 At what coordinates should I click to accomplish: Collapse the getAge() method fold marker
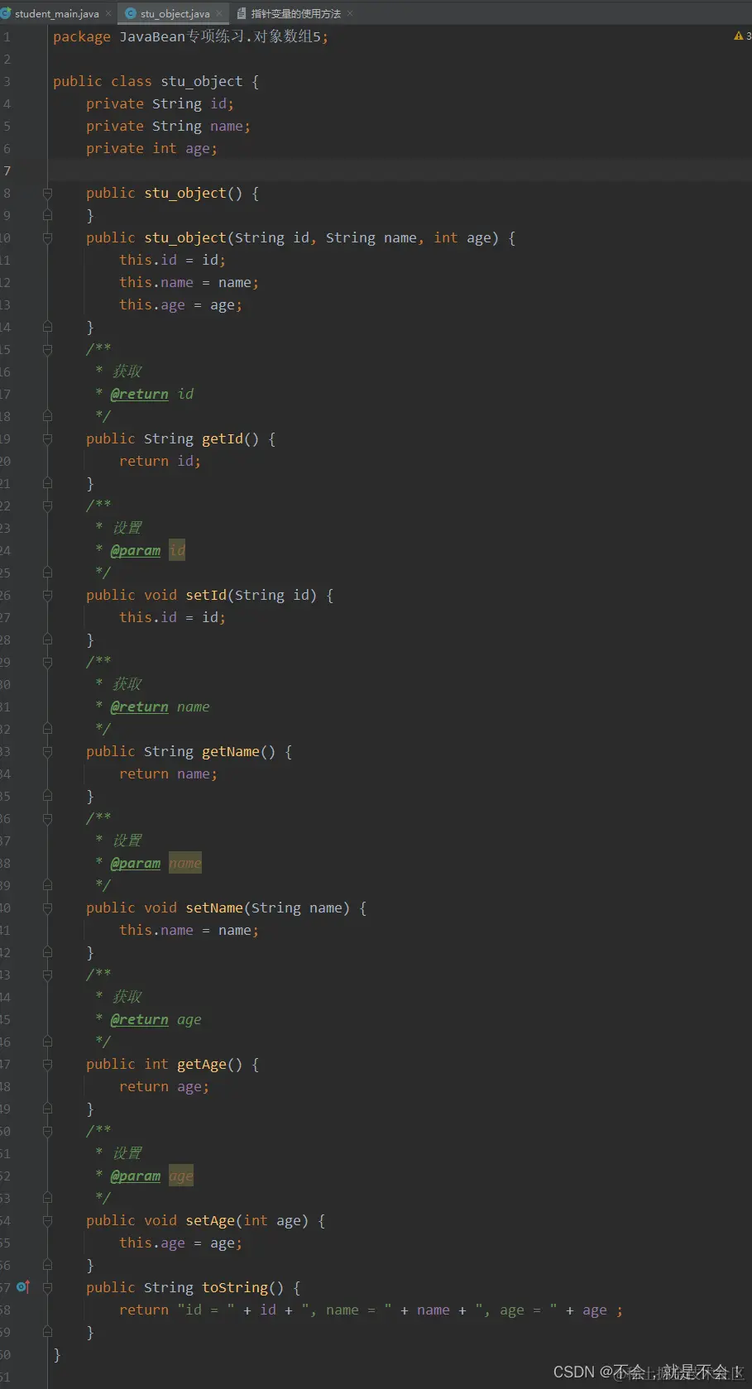(47, 1064)
